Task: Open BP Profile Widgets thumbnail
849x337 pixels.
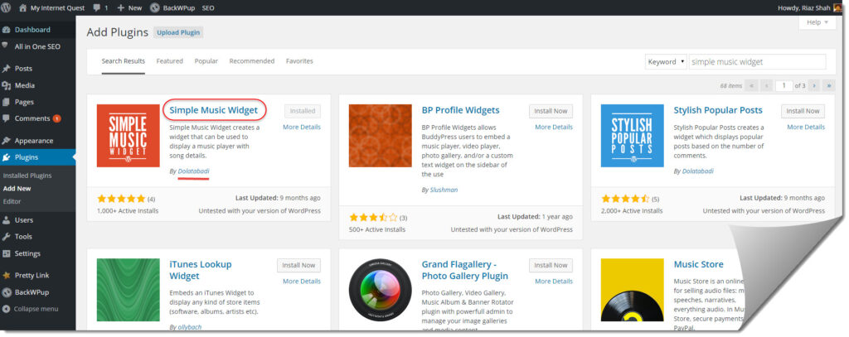Action: click(x=380, y=136)
